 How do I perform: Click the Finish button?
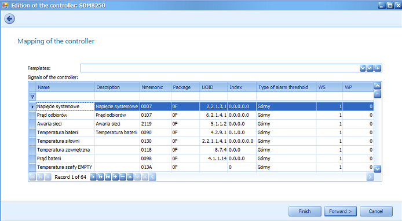click(x=305, y=211)
